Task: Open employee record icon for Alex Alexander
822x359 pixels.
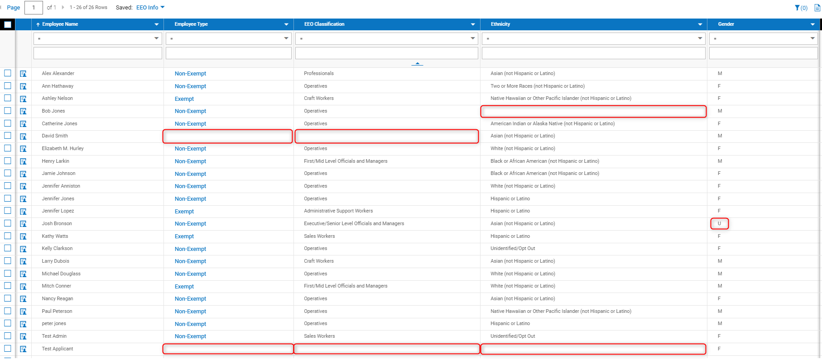Action: [23, 74]
